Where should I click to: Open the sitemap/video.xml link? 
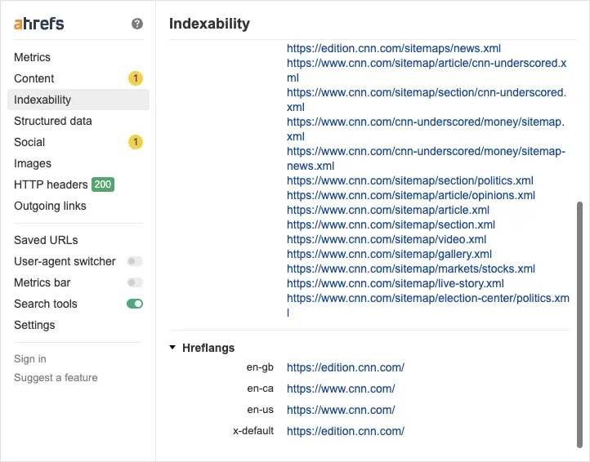387,239
